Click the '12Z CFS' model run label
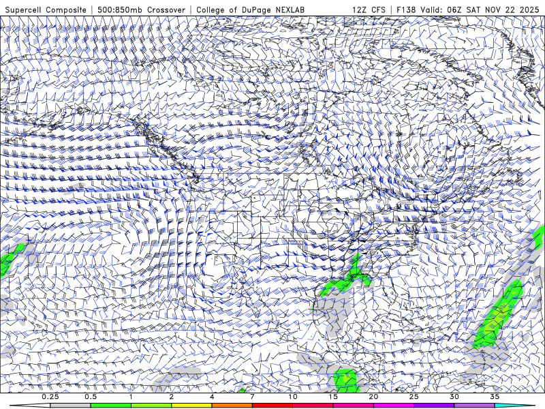 pos(369,10)
